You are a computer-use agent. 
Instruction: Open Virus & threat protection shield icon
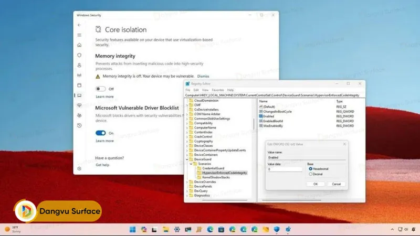click(79, 55)
